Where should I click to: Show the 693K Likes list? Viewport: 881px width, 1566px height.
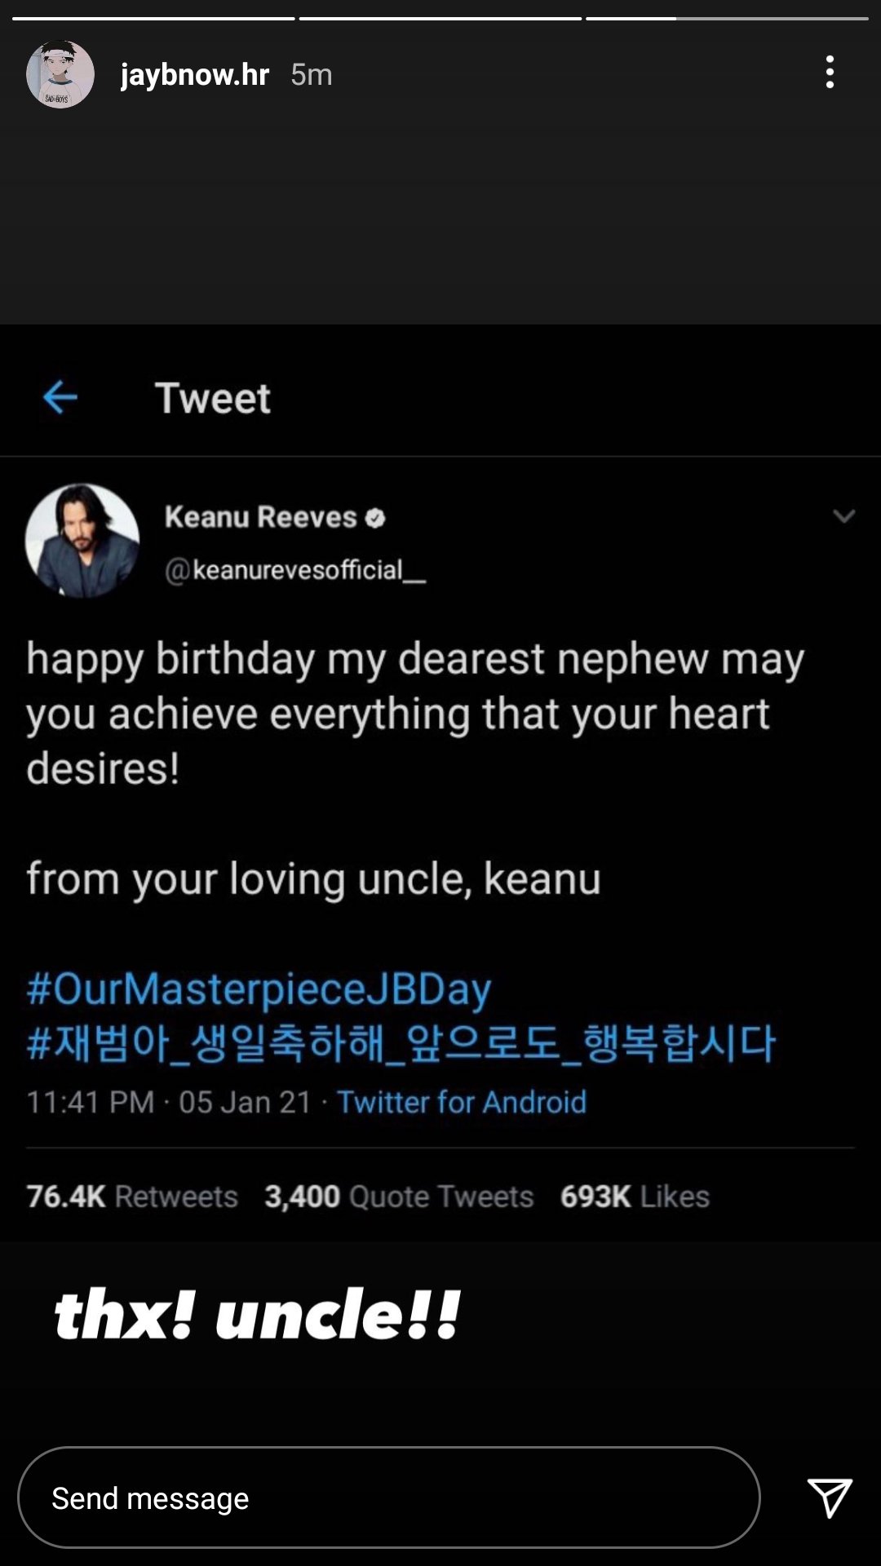click(635, 1197)
